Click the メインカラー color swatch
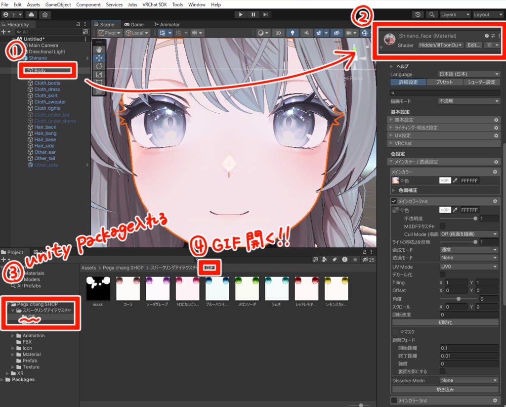 click(395, 181)
